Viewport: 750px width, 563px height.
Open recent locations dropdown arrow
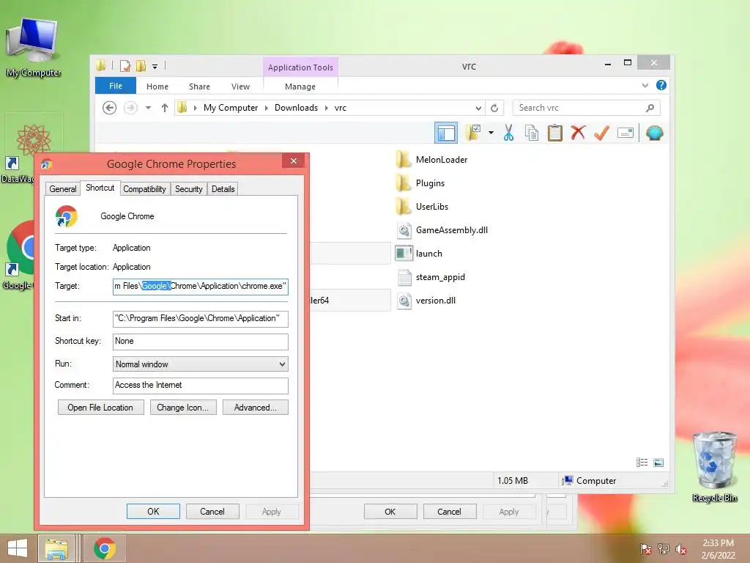point(148,108)
